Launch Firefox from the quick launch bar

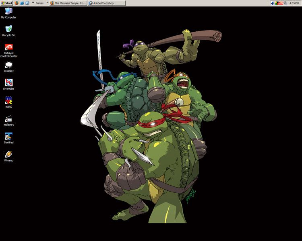17,3
